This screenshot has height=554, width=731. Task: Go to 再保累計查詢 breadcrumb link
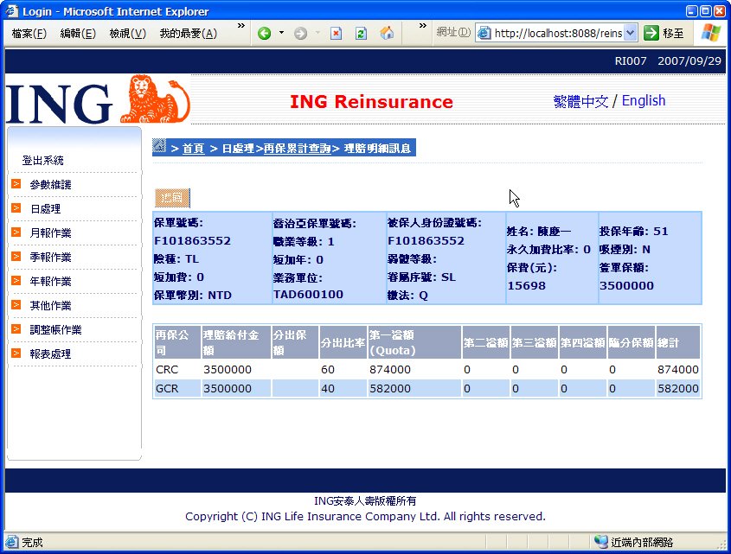pyautogui.click(x=297, y=149)
